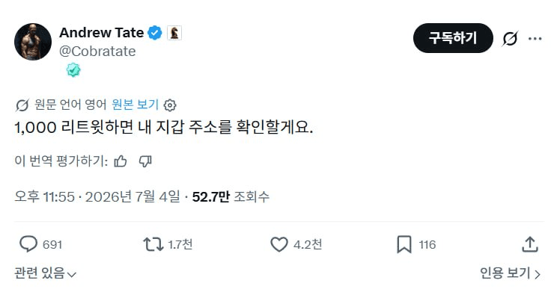This screenshot has width=554, height=292.
Task: Retweet using the repost arrows icon
Action: pos(153,244)
